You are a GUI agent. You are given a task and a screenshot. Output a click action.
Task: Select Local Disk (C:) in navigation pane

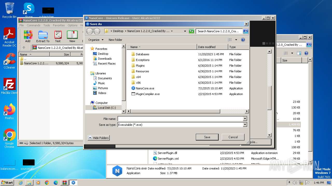click(107, 108)
